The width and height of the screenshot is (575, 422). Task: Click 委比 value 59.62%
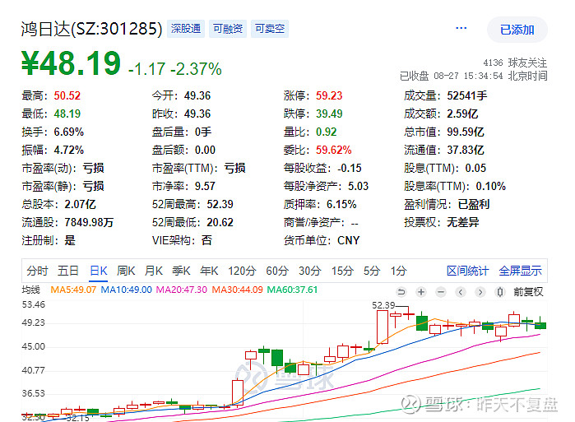pyautogui.click(x=334, y=150)
